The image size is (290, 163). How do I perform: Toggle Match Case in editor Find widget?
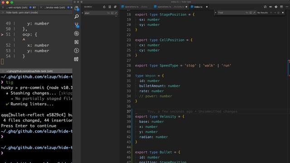click(x=247, y=13)
